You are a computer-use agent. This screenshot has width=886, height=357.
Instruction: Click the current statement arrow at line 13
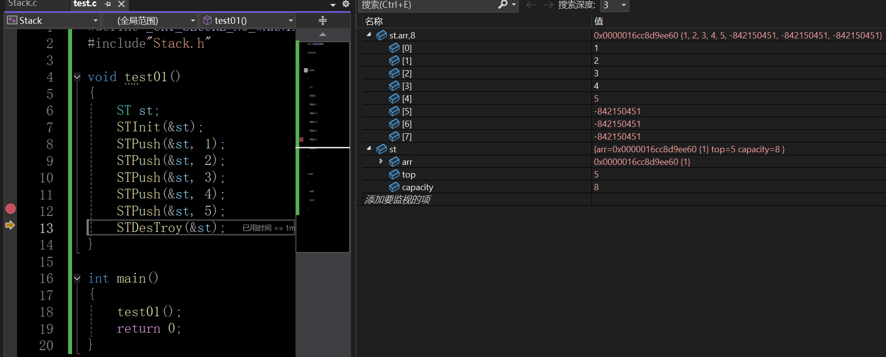pyautogui.click(x=10, y=225)
